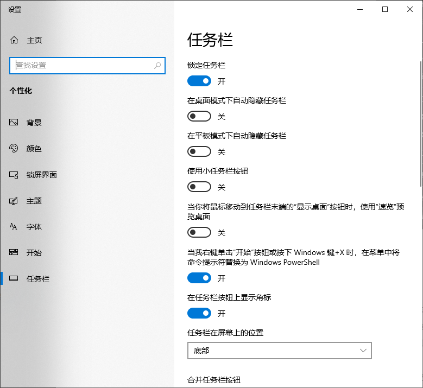Turn off 在任务栏按钮上显示角标 switch
This screenshot has width=423, height=388.
click(x=199, y=313)
